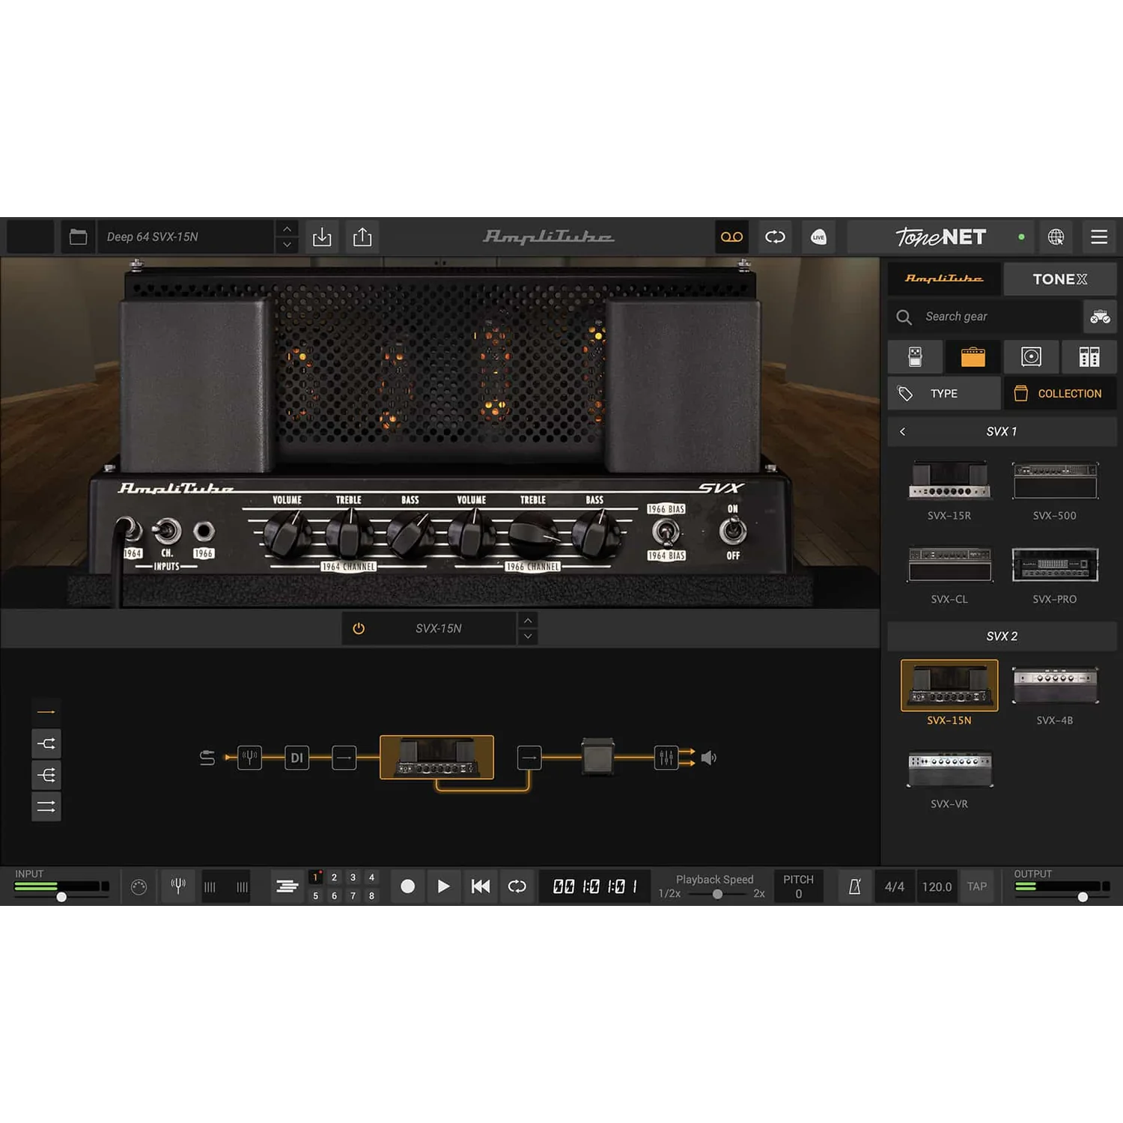Select previous amp model with up arrow

(x=528, y=621)
